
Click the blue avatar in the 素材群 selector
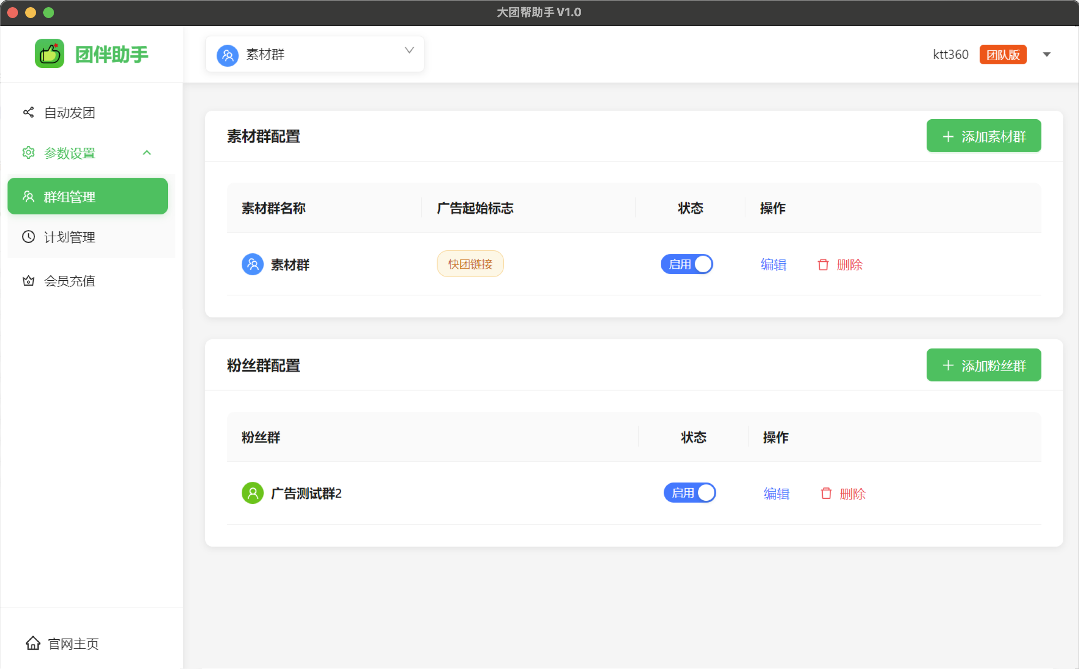click(227, 55)
